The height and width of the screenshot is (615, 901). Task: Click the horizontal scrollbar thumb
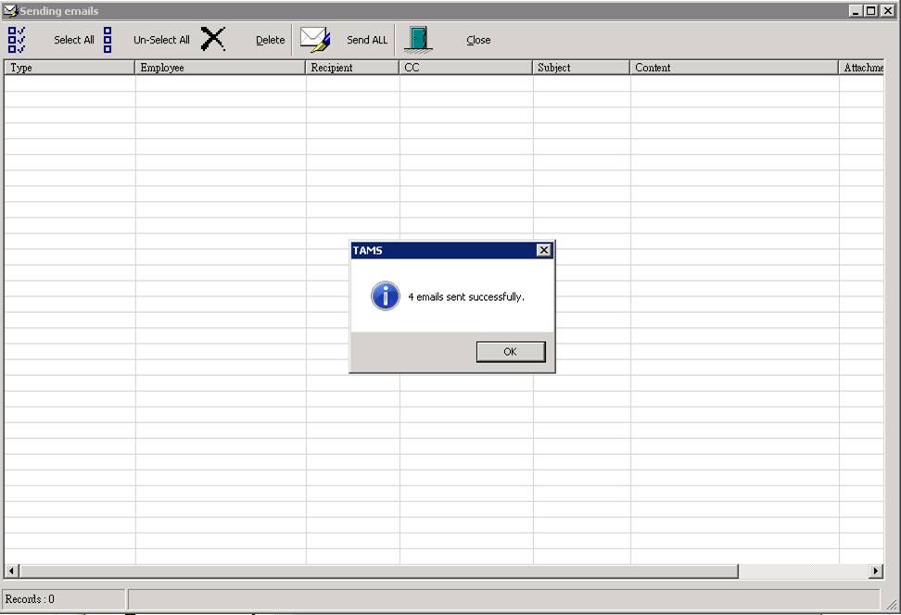coord(379,571)
